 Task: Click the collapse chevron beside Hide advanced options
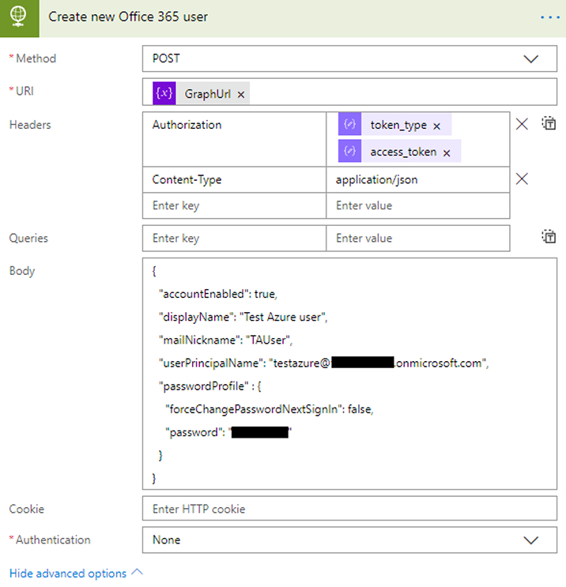[138, 572]
